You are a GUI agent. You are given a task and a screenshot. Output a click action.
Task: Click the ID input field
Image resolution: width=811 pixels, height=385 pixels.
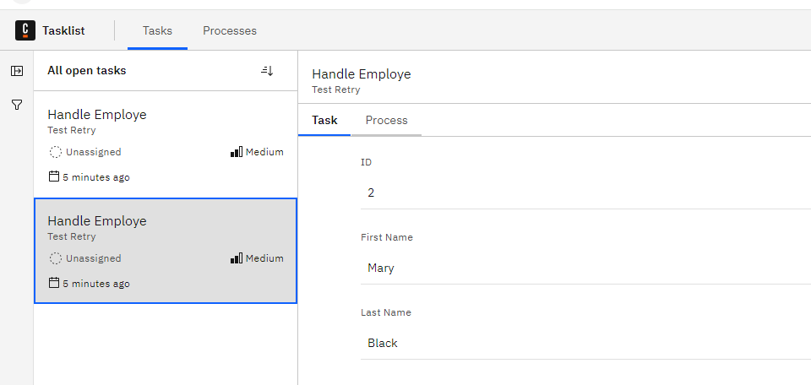(585, 192)
